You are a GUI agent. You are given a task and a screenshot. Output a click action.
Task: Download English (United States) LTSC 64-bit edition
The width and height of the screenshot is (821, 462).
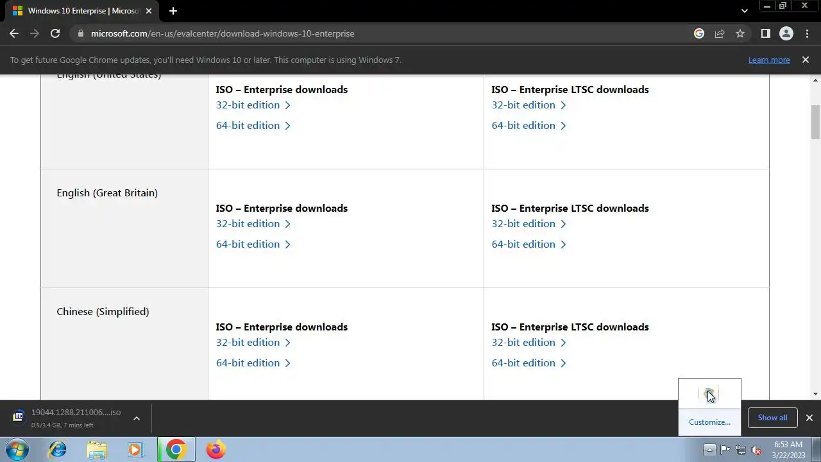529,125
